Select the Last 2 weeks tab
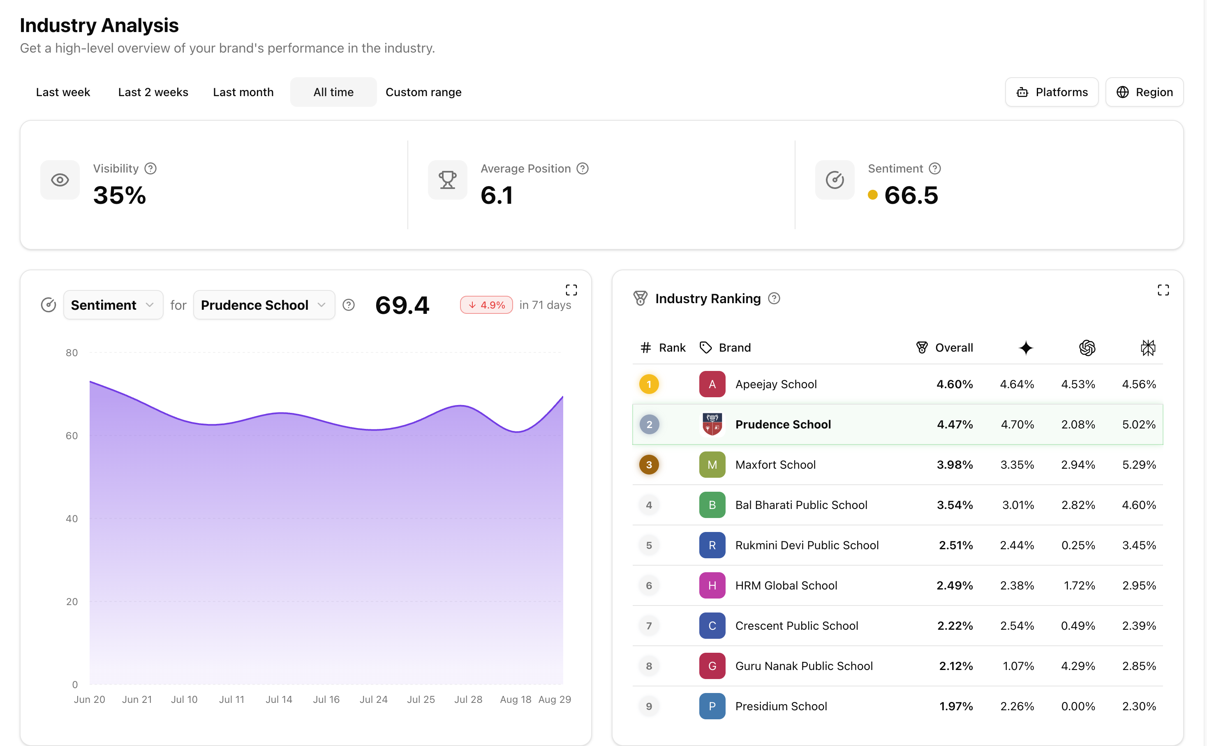This screenshot has height=746, width=1207. (153, 92)
